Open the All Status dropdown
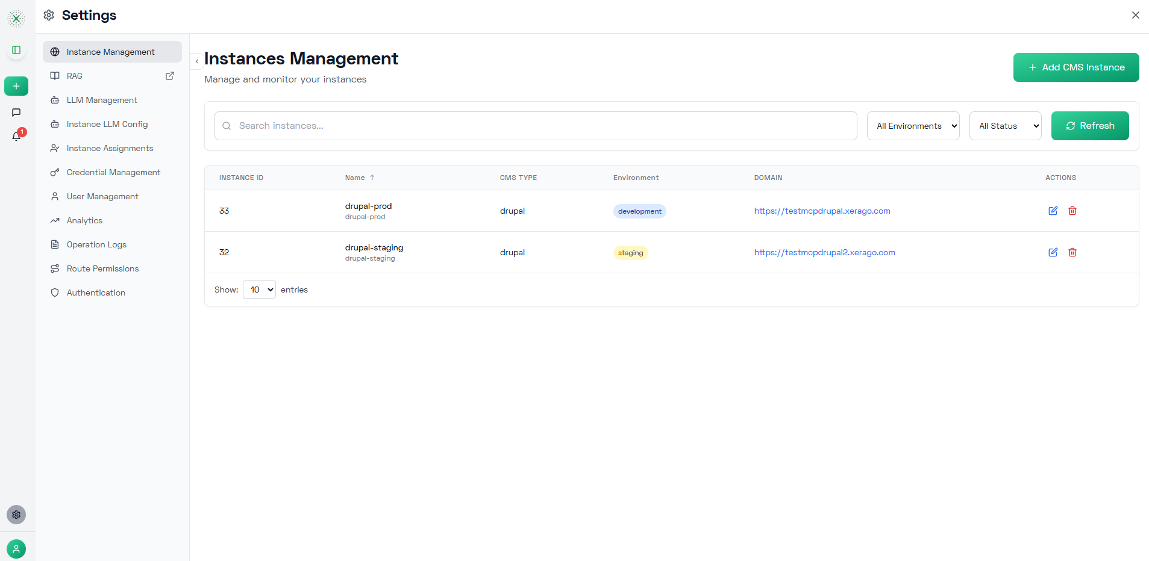 click(1005, 126)
